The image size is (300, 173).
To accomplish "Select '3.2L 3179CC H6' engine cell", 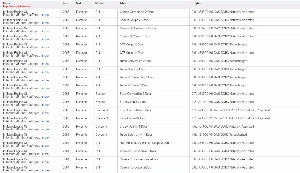I will pos(223,102).
